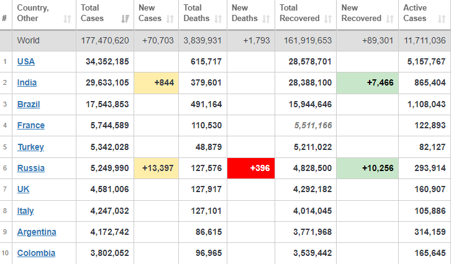Click Russia's green +10,256 new recovered cell
Image resolution: width=451 pixels, height=264 pixels.
[367, 168]
